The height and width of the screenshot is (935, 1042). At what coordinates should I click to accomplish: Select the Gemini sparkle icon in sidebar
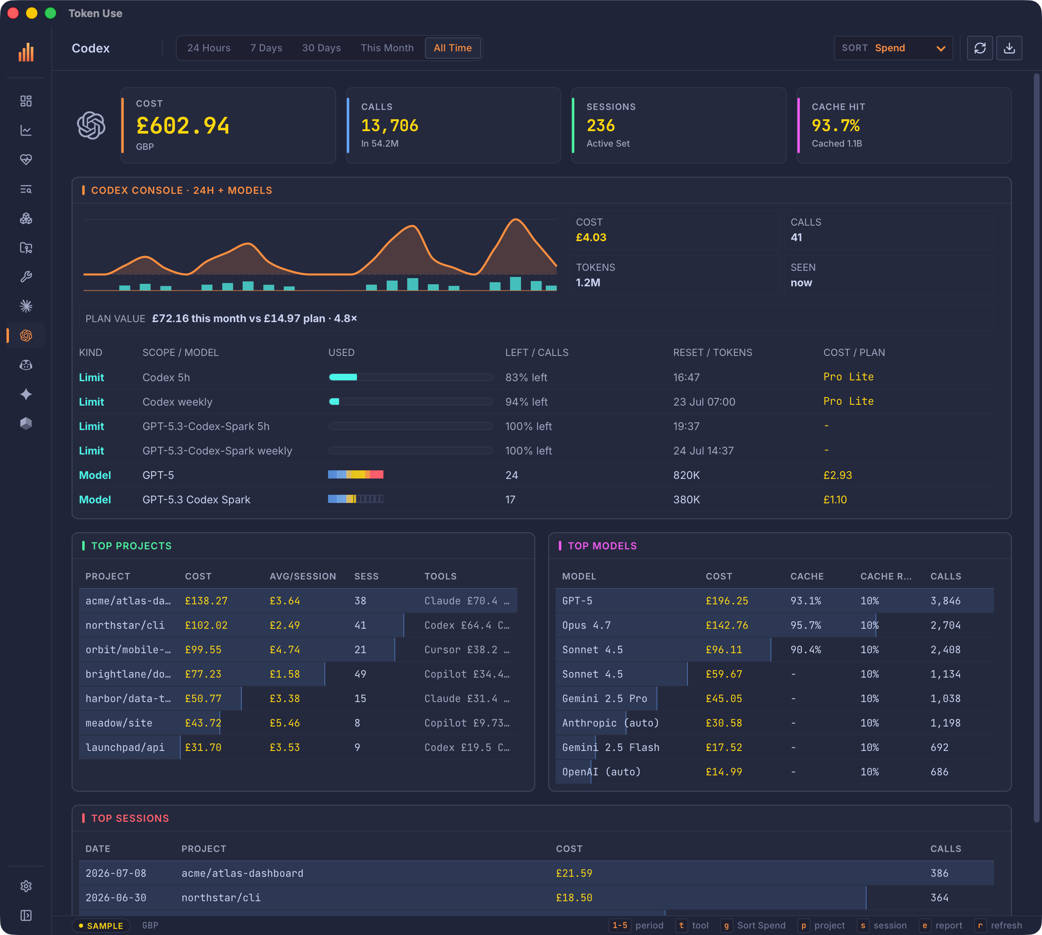[x=26, y=394]
